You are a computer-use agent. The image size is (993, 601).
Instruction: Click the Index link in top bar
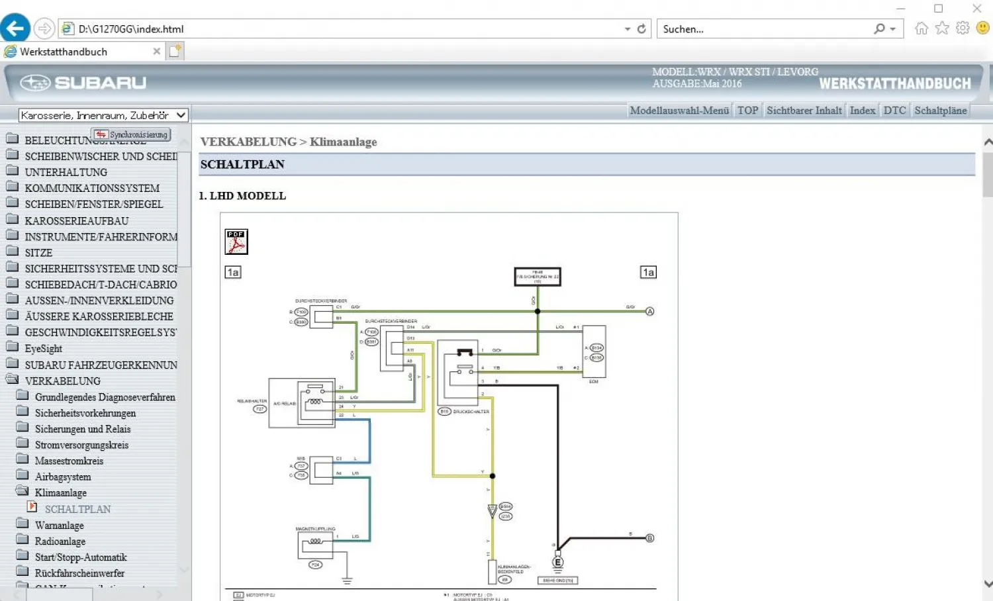tap(862, 111)
